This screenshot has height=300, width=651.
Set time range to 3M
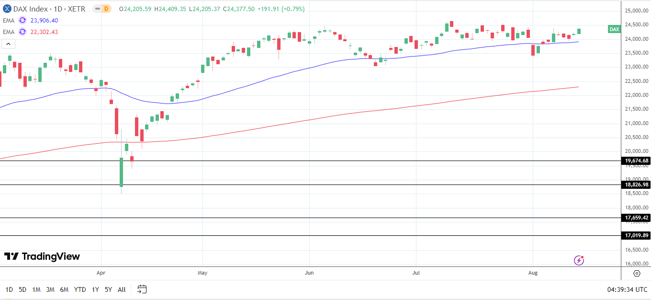(x=50, y=289)
